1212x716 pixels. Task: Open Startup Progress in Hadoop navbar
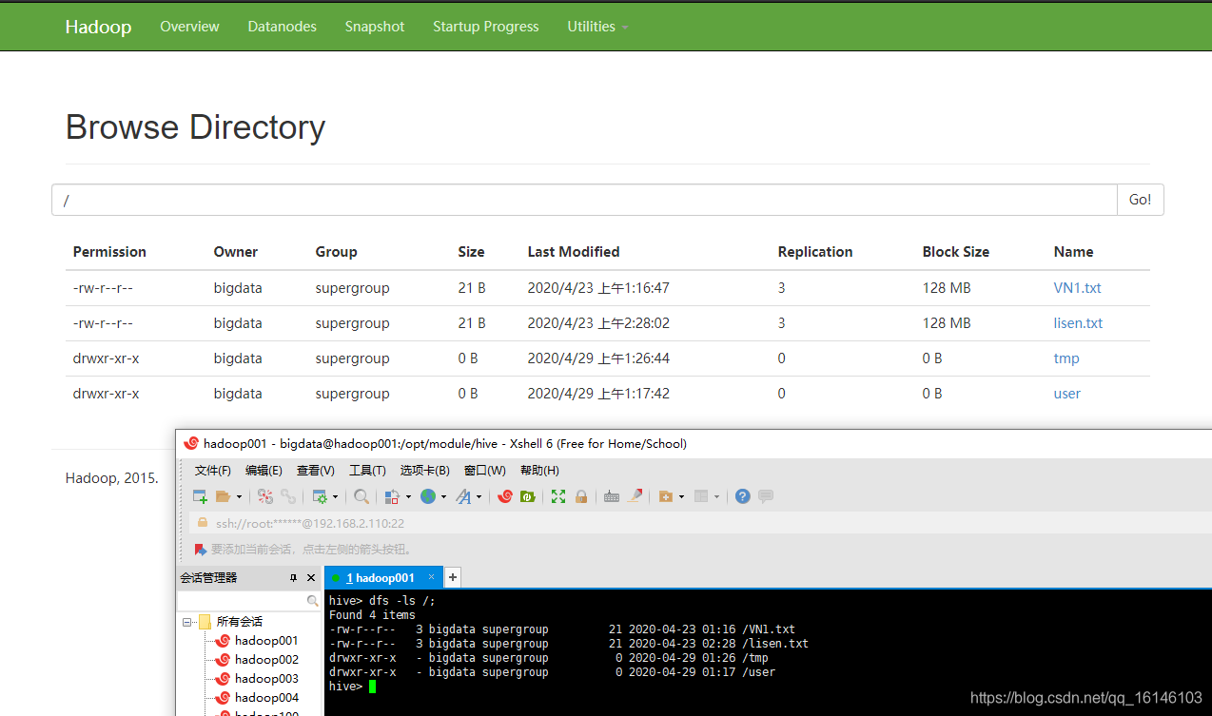click(485, 27)
